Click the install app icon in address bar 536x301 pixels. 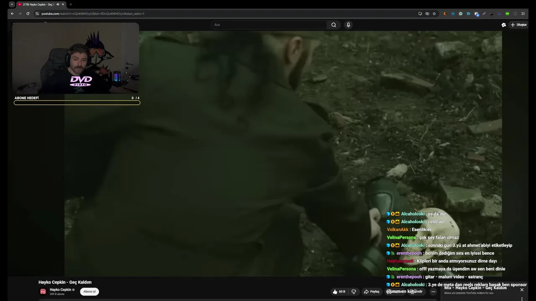point(420,13)
